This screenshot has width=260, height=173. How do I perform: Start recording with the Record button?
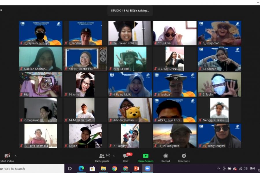pyautogui.click(x=166, y=157)
